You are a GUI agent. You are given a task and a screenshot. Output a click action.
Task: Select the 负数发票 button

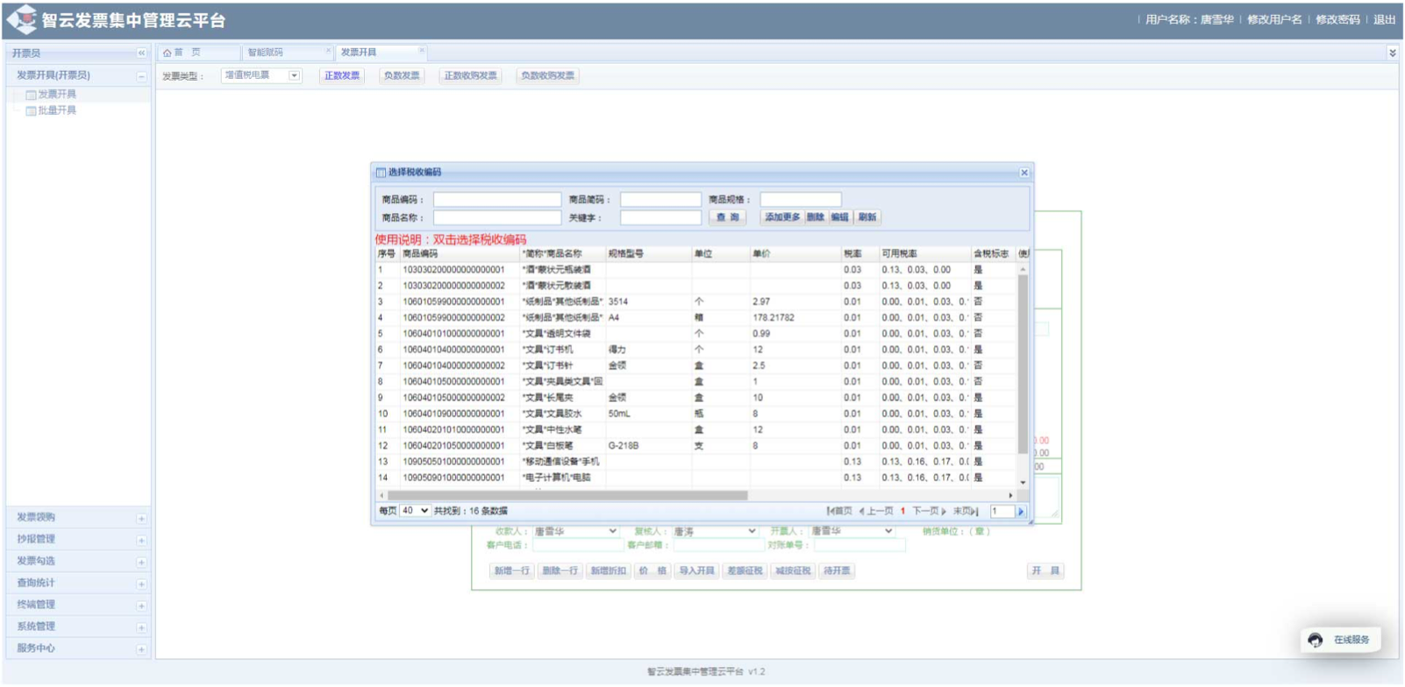pos(402,76)
